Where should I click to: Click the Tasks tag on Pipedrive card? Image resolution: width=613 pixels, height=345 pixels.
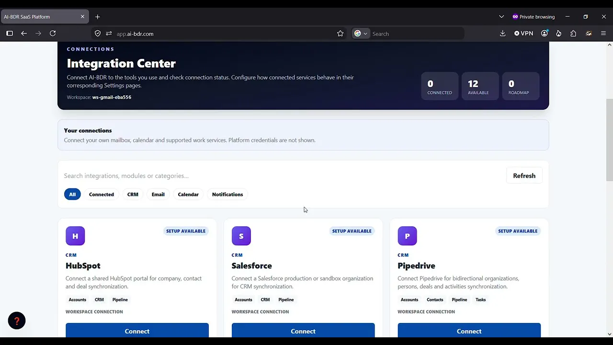481,300
